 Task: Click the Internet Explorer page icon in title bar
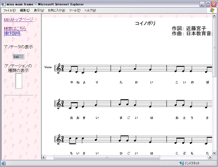3,4
